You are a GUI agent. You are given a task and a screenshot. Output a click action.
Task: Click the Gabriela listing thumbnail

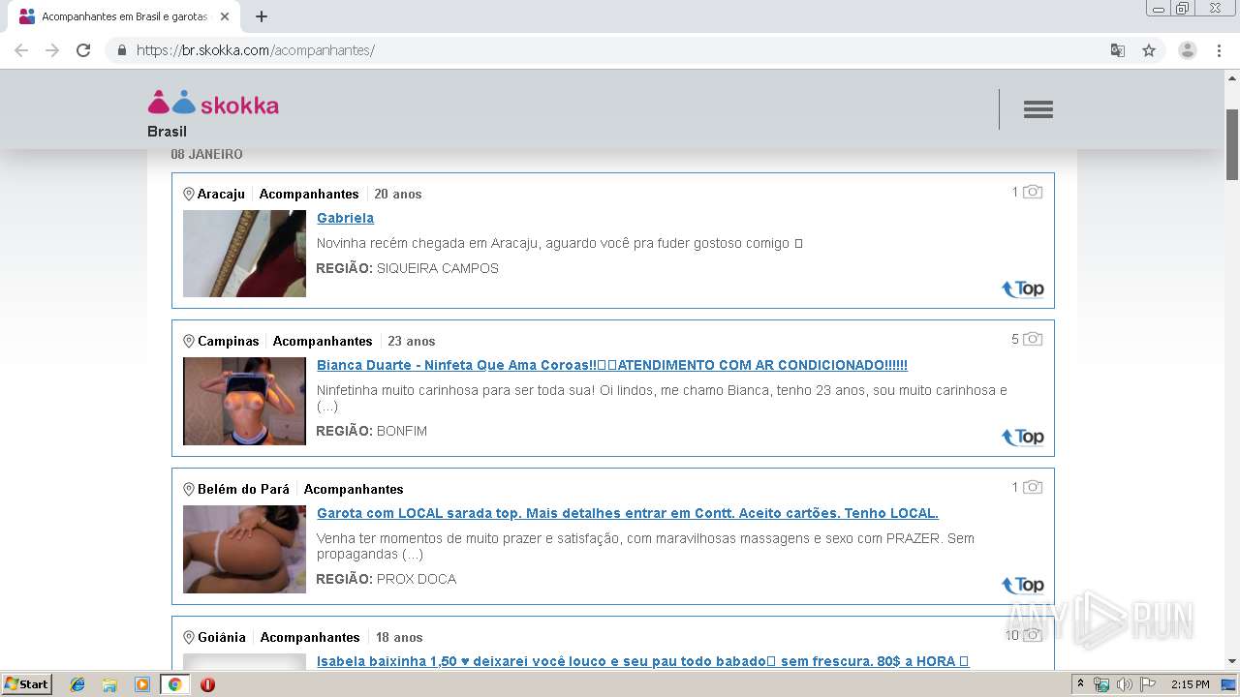[244, 254]
